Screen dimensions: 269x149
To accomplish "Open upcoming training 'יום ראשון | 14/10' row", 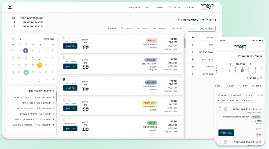I will tap(34, 125).
